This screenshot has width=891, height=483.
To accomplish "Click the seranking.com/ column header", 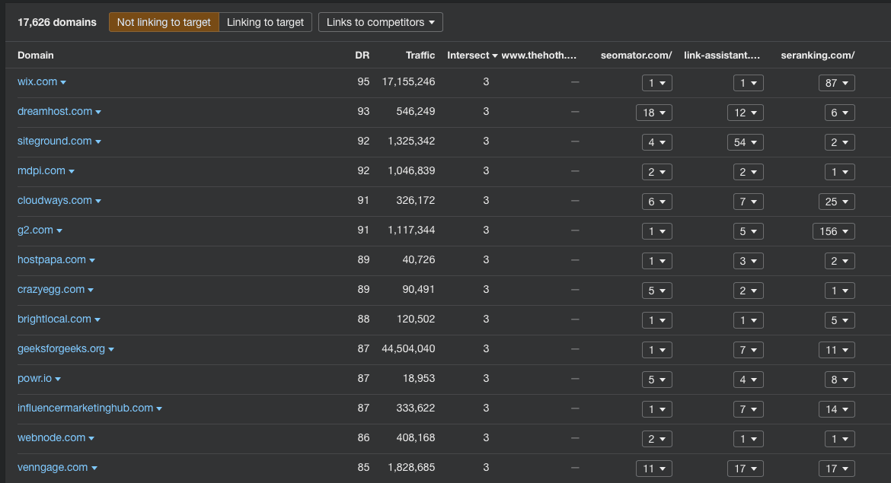I will pyautogui.click(x=817, y=56).
